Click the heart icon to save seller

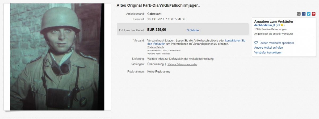click(256, 43)
